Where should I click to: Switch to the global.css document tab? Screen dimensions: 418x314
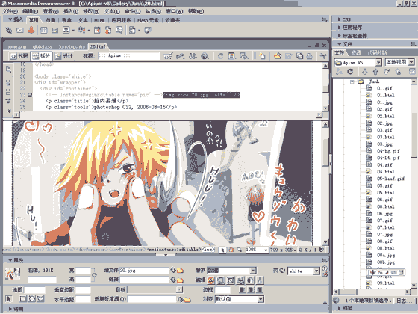43,46
